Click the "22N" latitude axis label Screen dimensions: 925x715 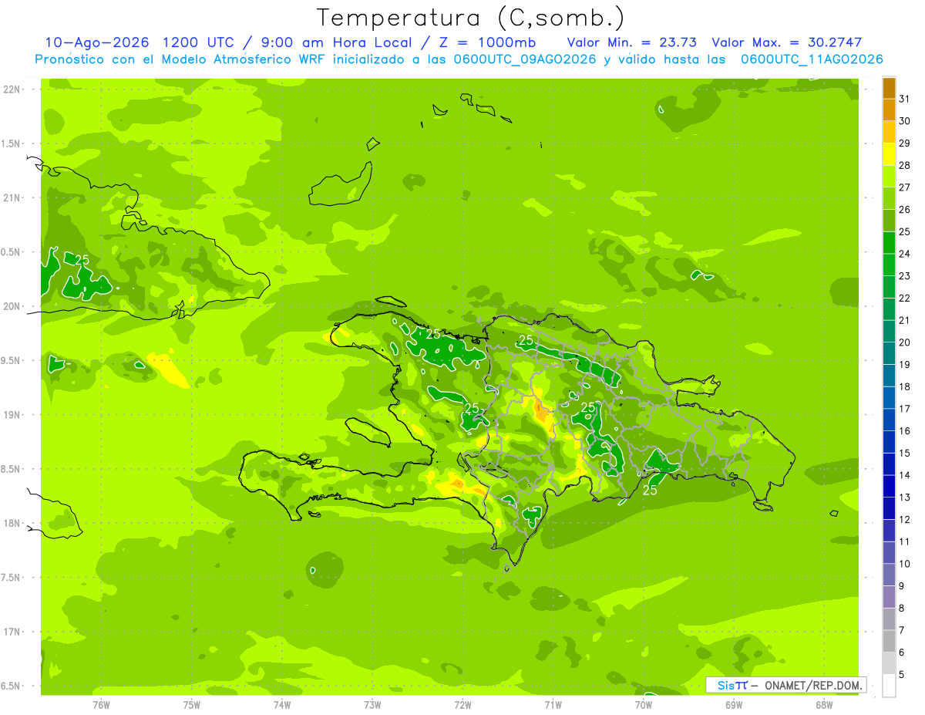click(12, 89)
